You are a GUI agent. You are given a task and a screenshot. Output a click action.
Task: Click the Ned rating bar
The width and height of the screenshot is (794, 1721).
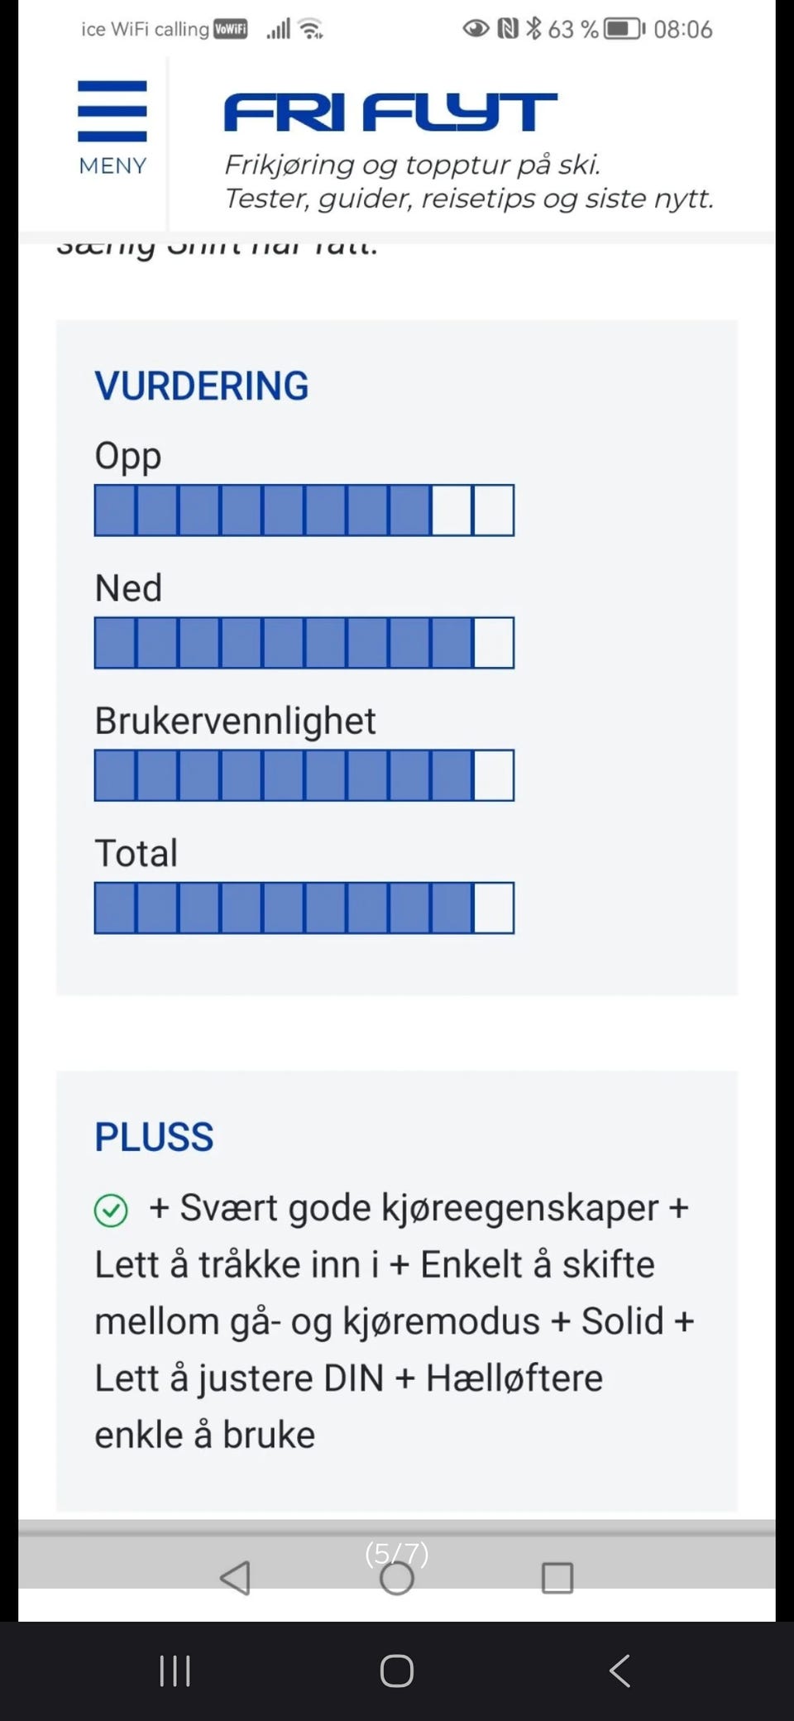[304, 643]
